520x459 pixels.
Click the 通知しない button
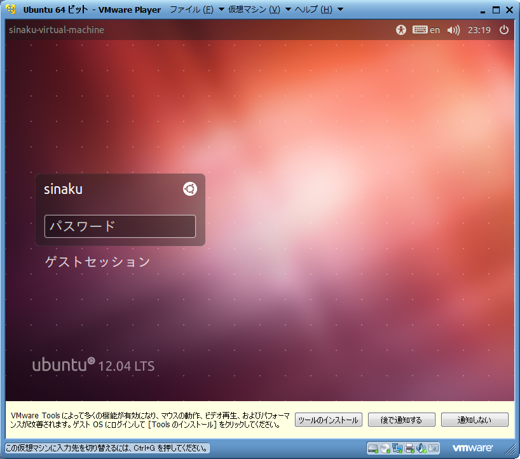475,420
